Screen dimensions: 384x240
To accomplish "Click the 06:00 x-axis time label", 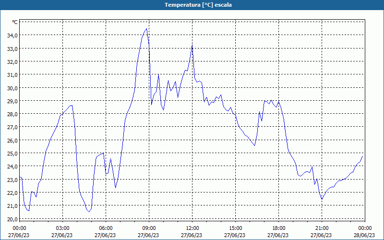I will pyautogui.click(x=106, y=228).
